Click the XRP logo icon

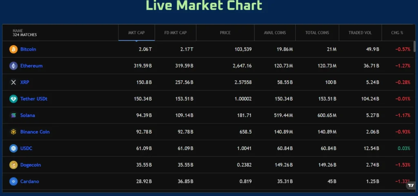(x=13, y=82)
